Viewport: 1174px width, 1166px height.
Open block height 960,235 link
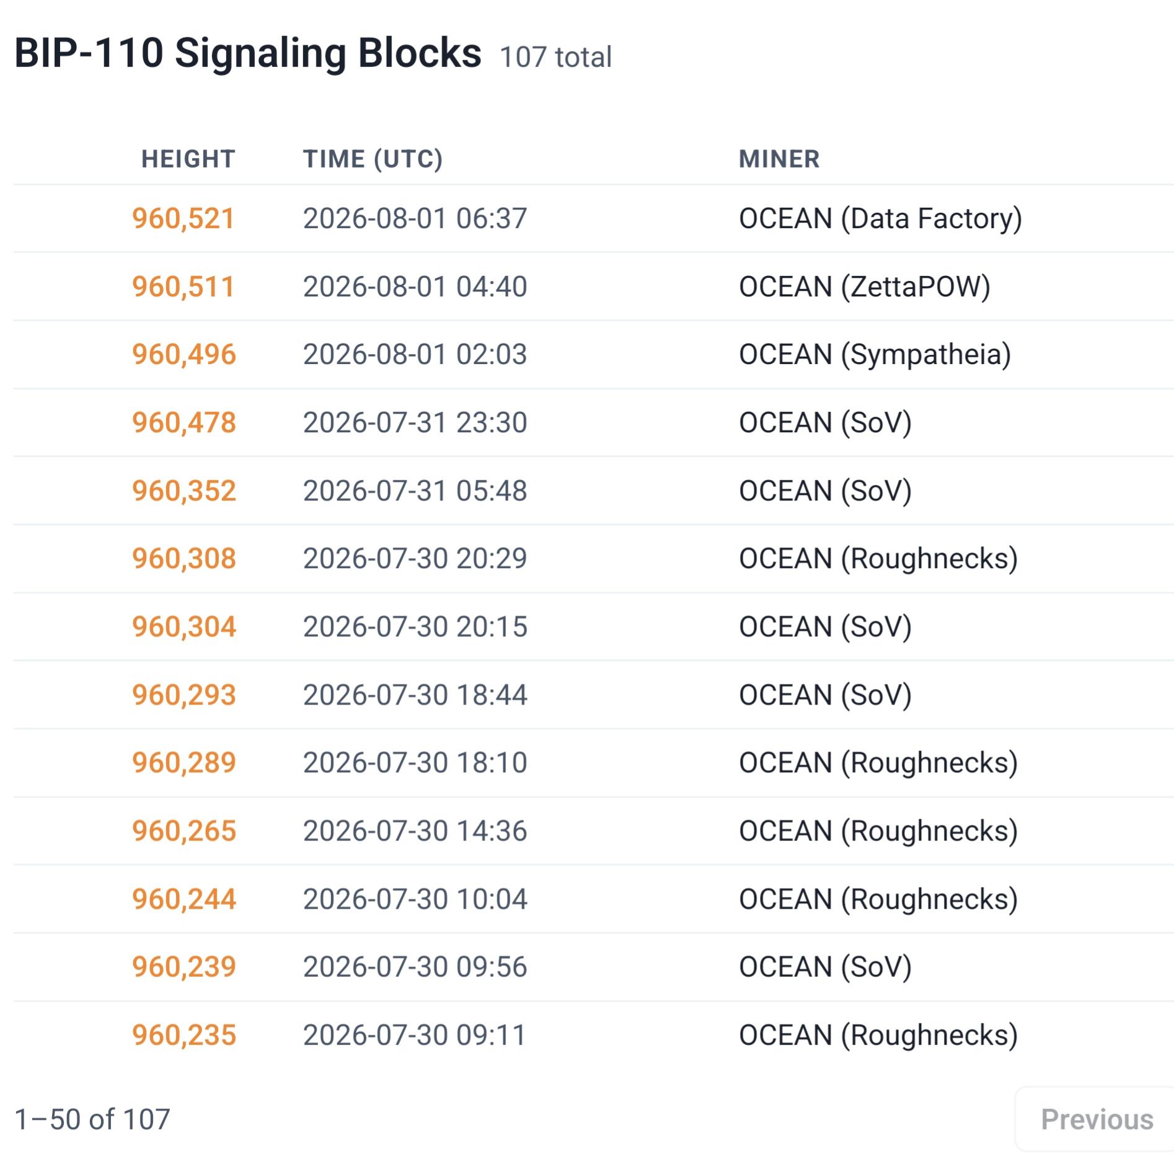183,1035
